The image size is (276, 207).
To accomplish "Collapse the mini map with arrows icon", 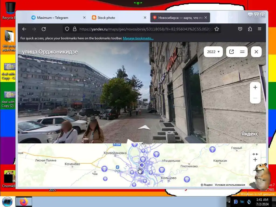I will click(x=255, y=154).
